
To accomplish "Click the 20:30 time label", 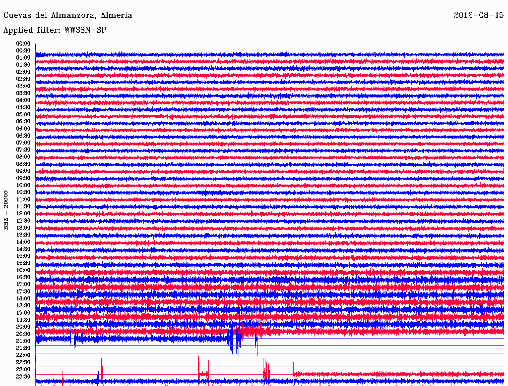I will (x=23, y=334).
